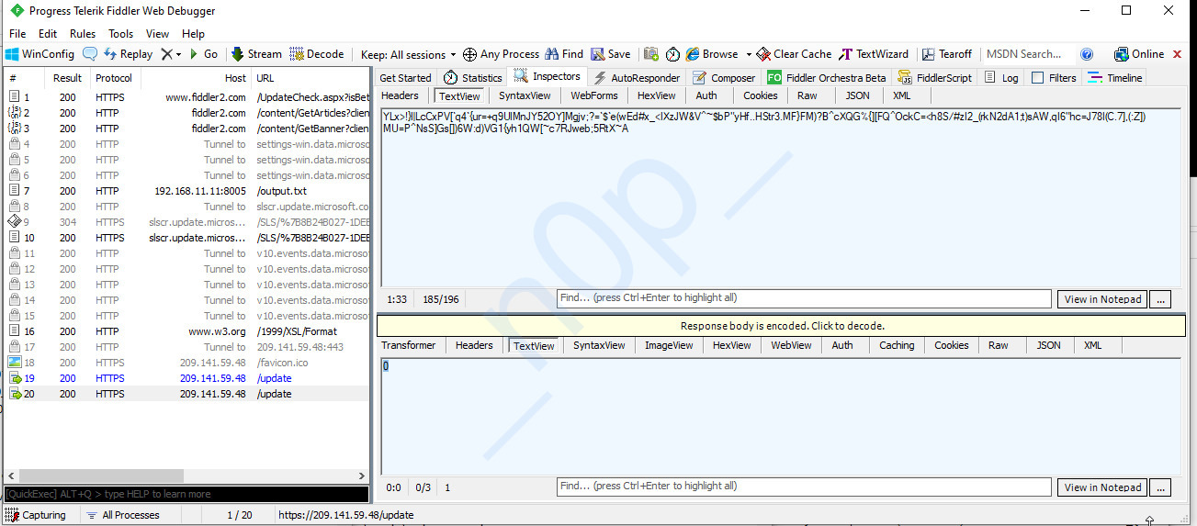Open the Find sessions binoculars tool

(564, 54)
